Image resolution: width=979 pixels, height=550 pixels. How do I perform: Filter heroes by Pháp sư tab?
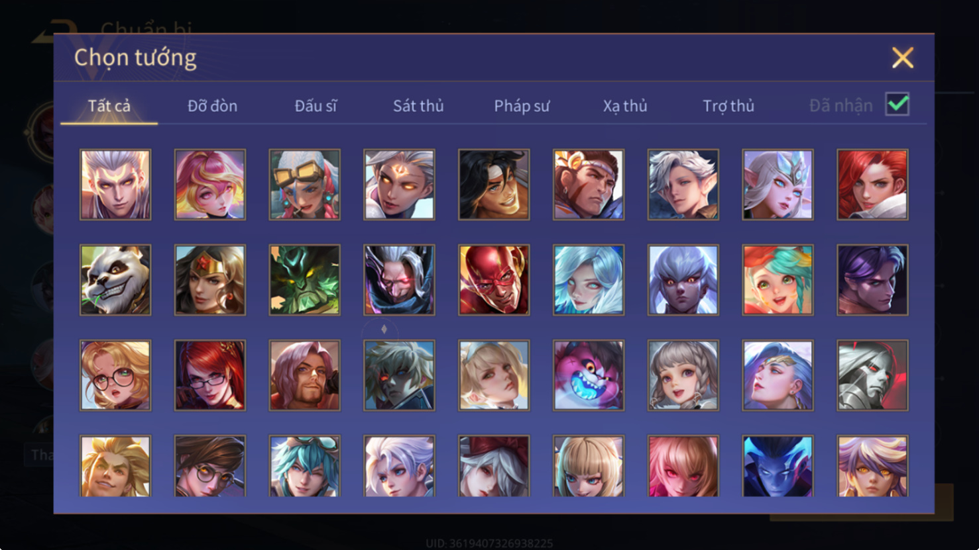(x=522, y=106)
